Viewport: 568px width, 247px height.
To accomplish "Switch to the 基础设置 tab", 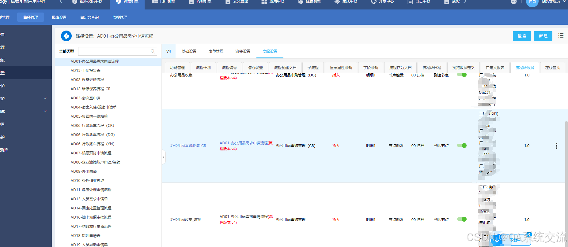I will tap(189, 51).
